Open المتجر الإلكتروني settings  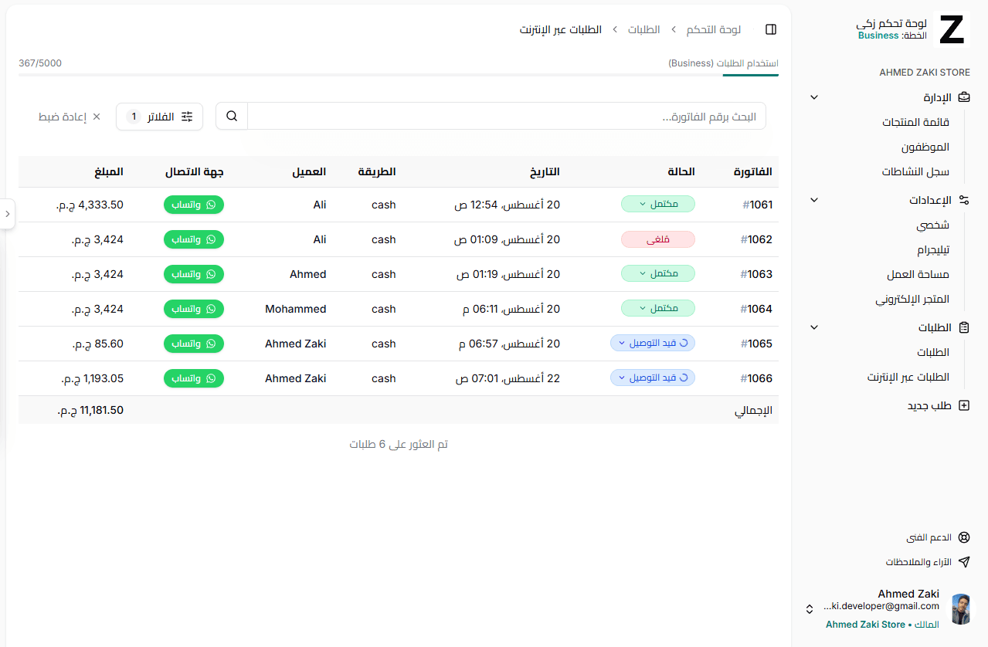point(912,299)
